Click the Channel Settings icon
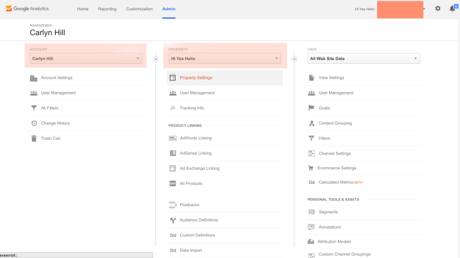Image resolution: width=460 pixels, height=258 pixels. (x=311, y=153)
